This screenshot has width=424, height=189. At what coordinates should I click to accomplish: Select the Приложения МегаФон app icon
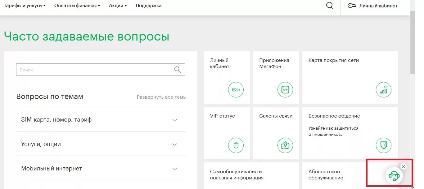[x=285, y=90]
